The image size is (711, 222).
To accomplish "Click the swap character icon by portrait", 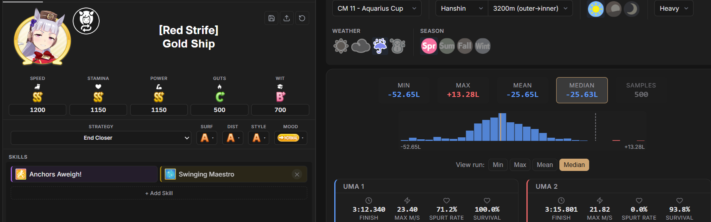I will coord(86,21).
